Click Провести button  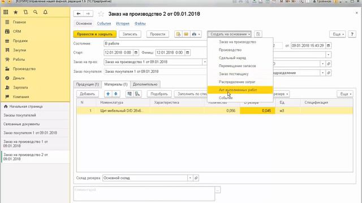tap(157, 34)
